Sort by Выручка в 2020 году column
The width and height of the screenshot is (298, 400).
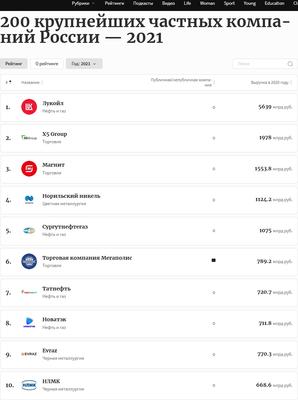click(x=291, y=83)
